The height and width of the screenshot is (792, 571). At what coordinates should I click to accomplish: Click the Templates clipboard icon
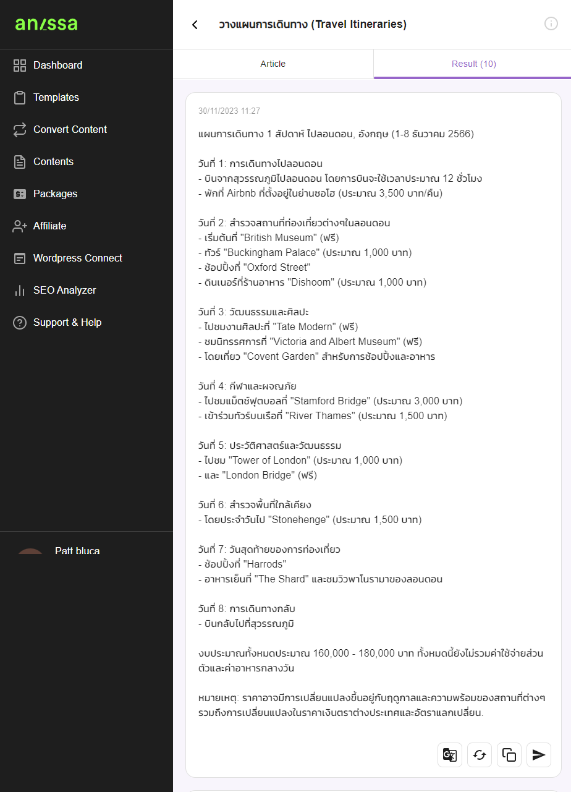(x=20, y=97)
